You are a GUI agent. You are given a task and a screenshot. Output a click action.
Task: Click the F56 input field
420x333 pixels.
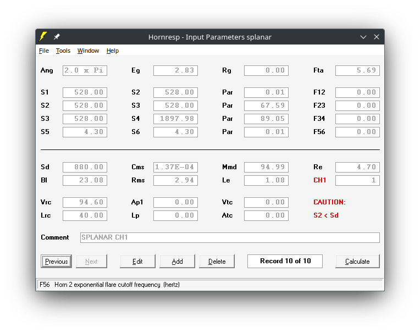pos(357,132)
